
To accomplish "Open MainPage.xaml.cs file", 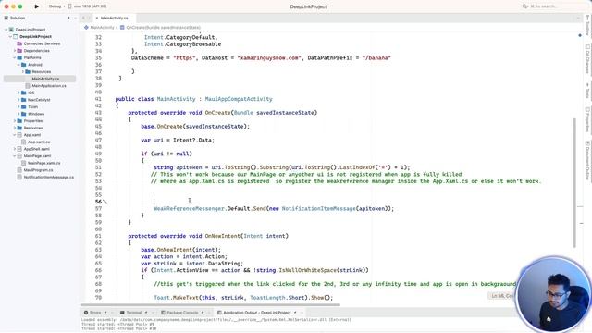I will [x=43, y=163].
